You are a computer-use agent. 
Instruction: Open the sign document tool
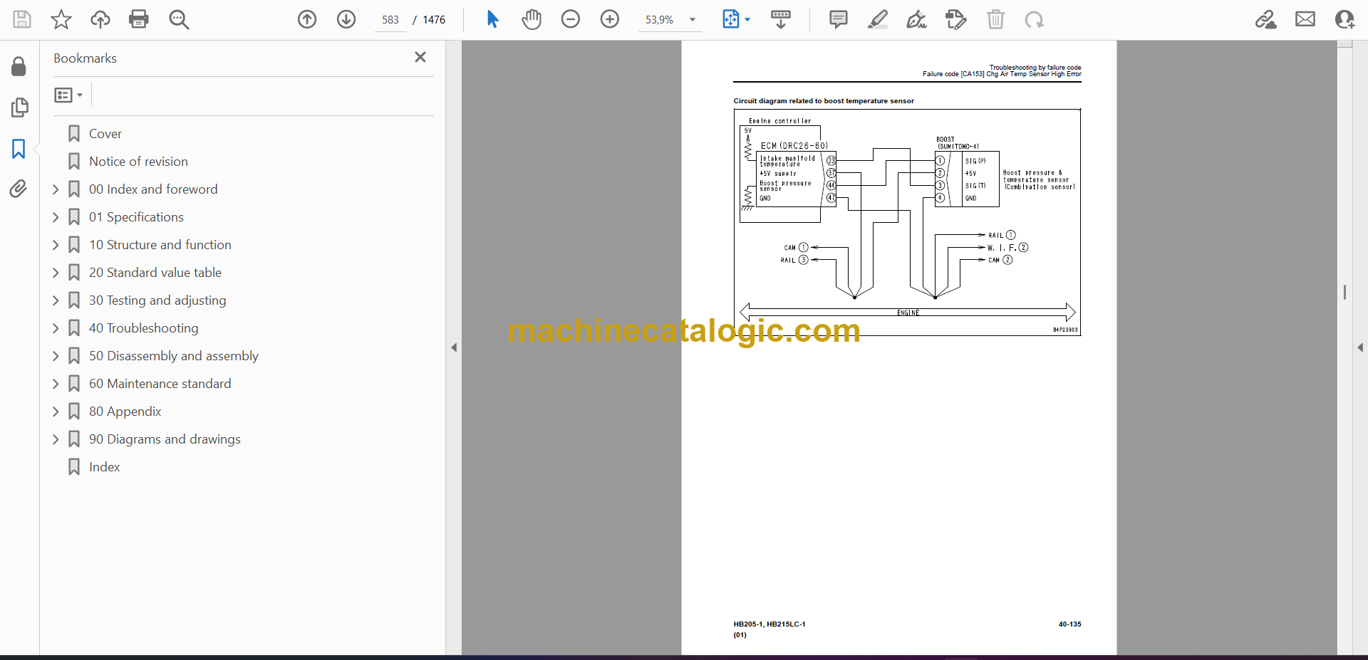[916, 19]
